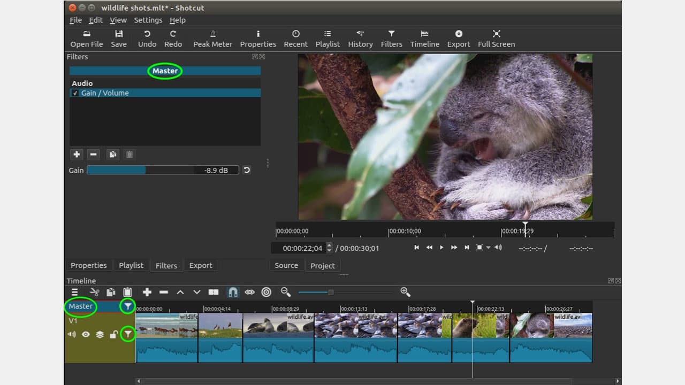Screen dimensions: 685x385
Task: Open the V1 track filters funnel icon
Action: [127, 334]
